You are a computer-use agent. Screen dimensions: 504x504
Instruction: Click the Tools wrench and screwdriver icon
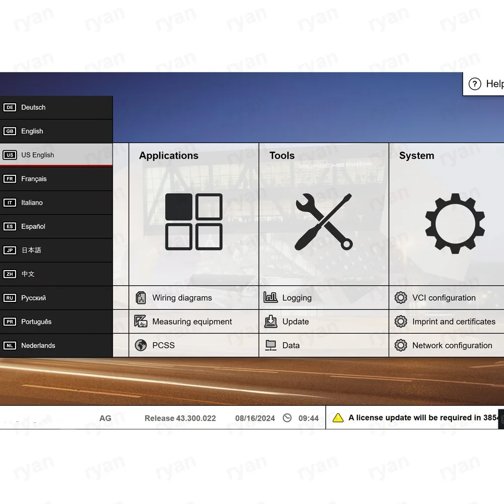[324, 221]
